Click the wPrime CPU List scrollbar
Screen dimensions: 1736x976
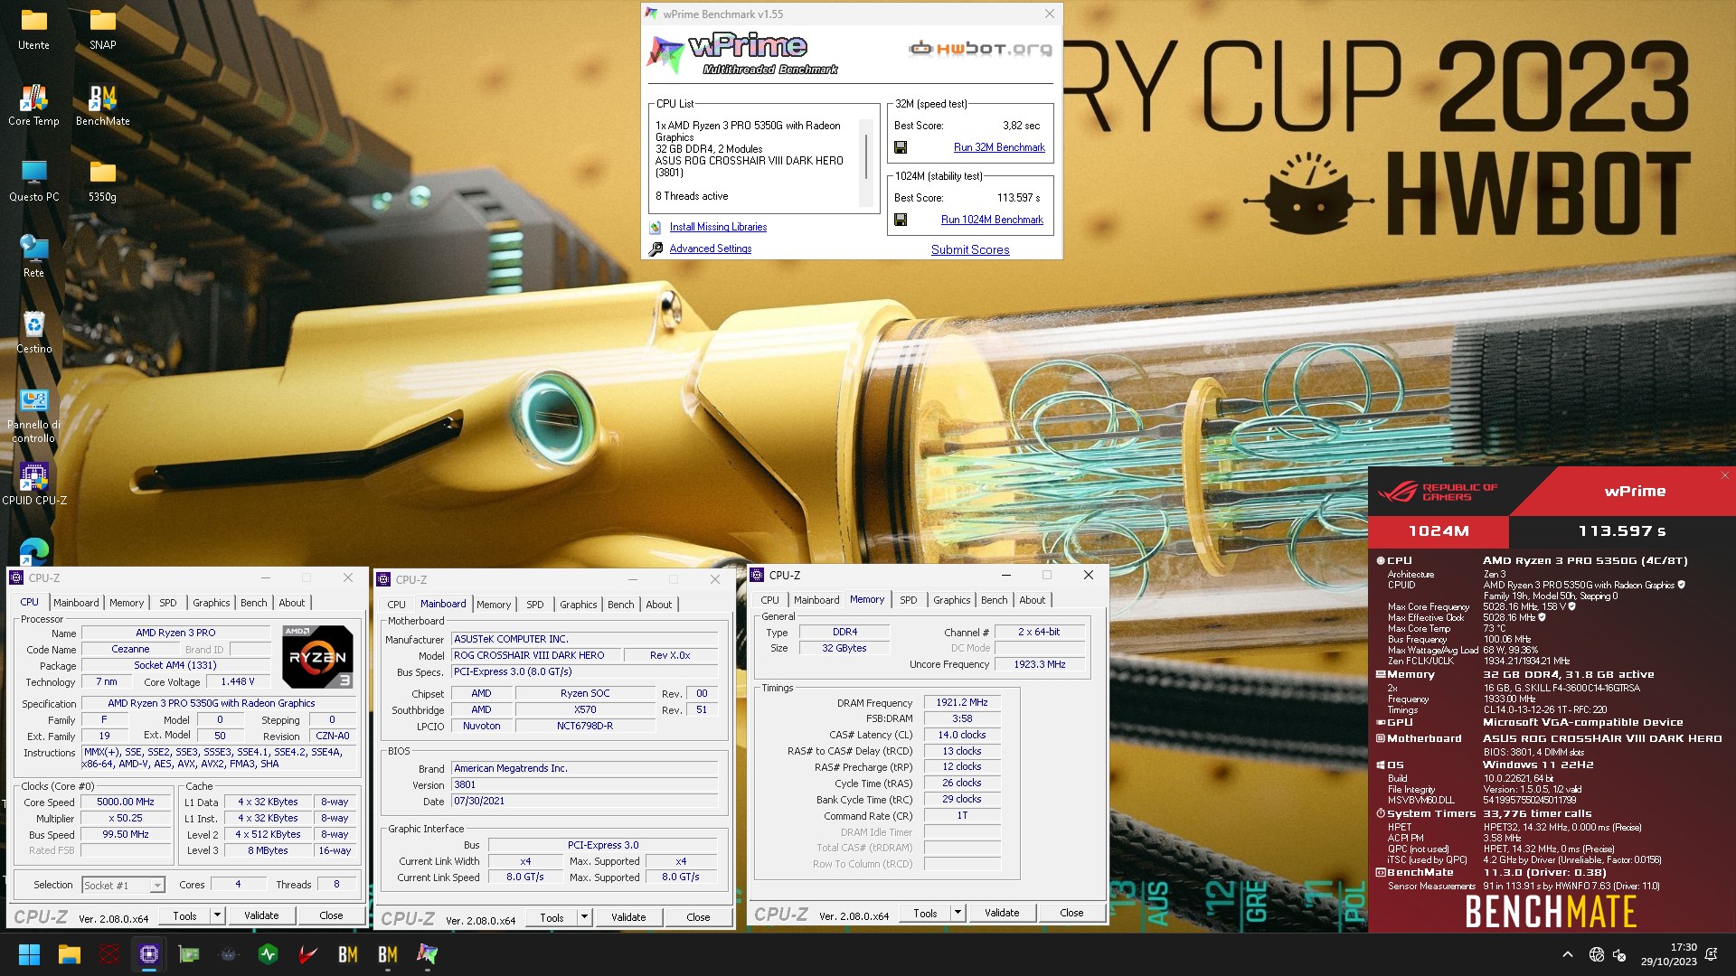click(866, 155)
